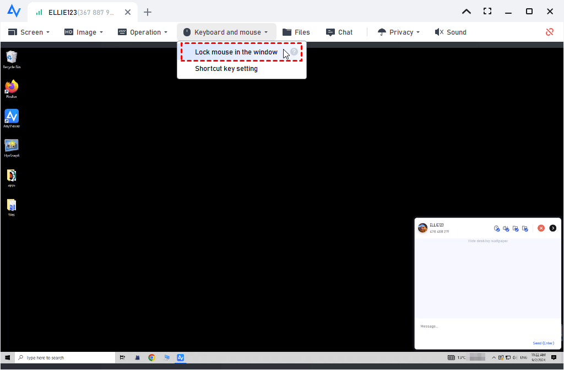The width and height of the screenshot is (564, 370).
Task: Choose Shortcut key setting menu entry
Action: tap(226, 69)
